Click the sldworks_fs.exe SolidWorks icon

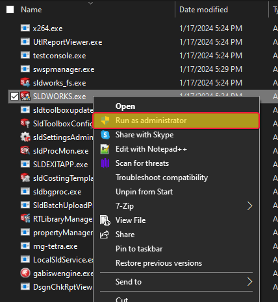point(25,82)
